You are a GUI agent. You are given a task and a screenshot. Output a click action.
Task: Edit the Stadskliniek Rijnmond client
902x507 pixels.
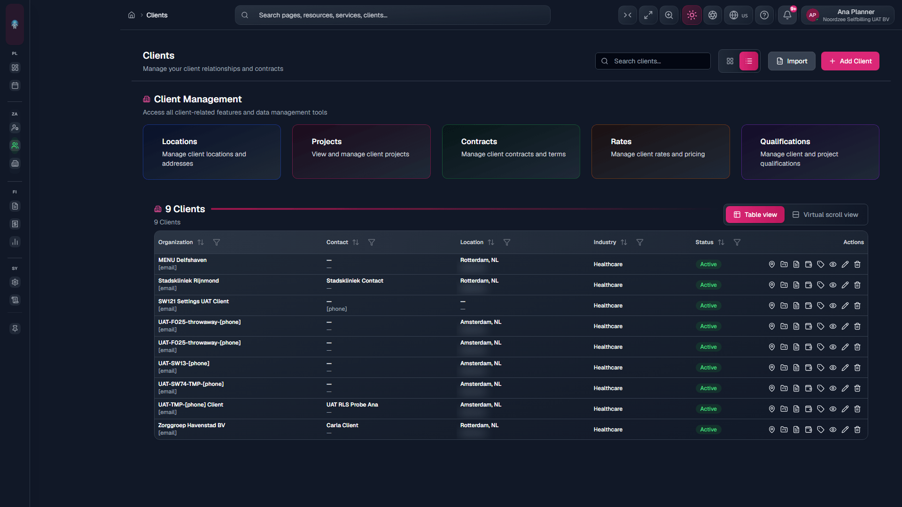point(845,285)
